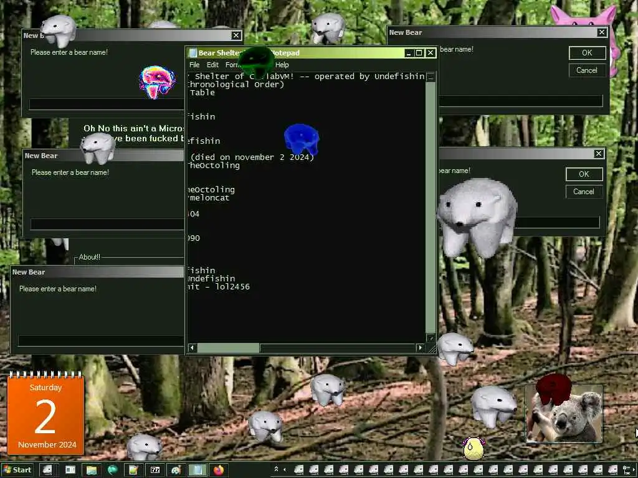Image resolution: width=638 pixels, height=478 pixels.
Task: Focus the name field of the New Bear dialog under the 'Oh No' message
Action: 107,224
